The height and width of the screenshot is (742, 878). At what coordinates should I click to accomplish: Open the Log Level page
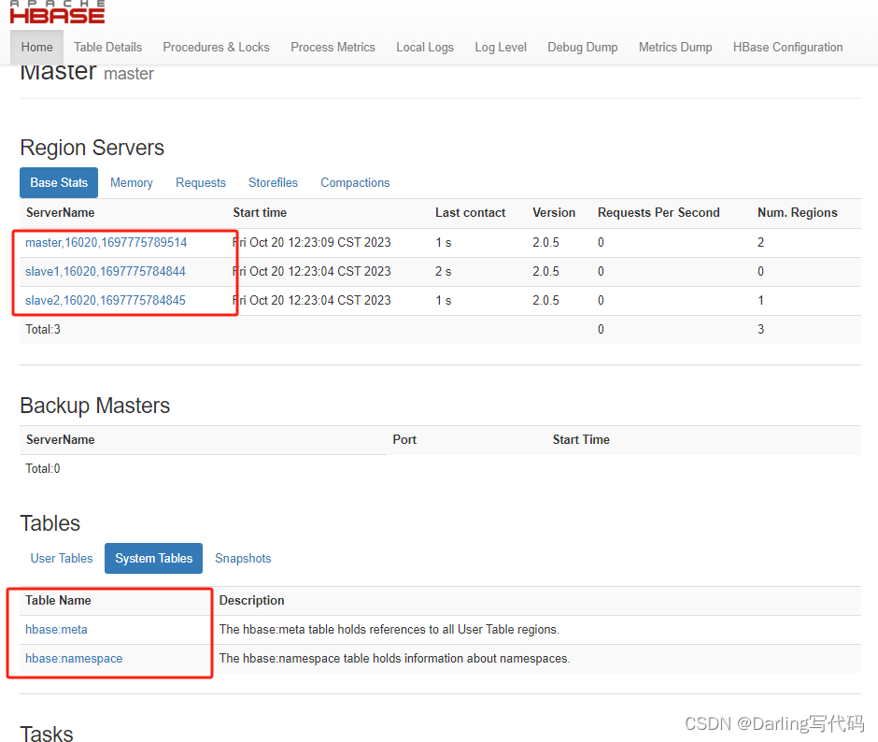tap(501, 47)
